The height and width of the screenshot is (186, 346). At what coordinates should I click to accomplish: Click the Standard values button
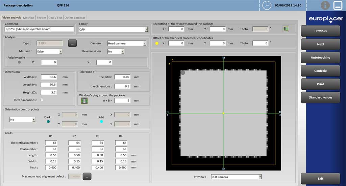(320, 97)
